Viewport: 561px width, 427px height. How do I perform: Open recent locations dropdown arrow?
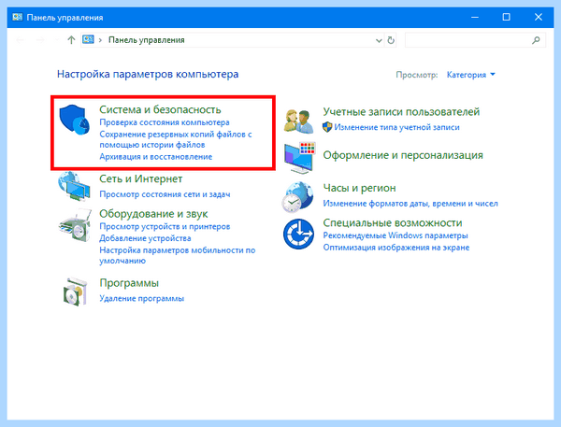tap(56, 39)
